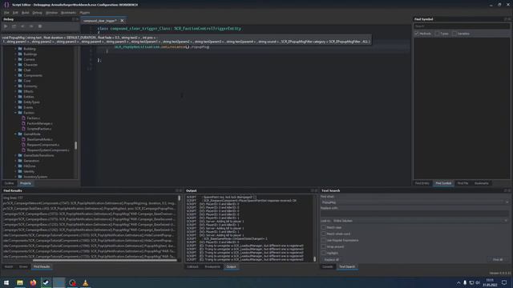Image resolution: width=513 pixels, height=288 pixels.
Task: Float the Find Results panel
Action: click(x=177, y=190)
